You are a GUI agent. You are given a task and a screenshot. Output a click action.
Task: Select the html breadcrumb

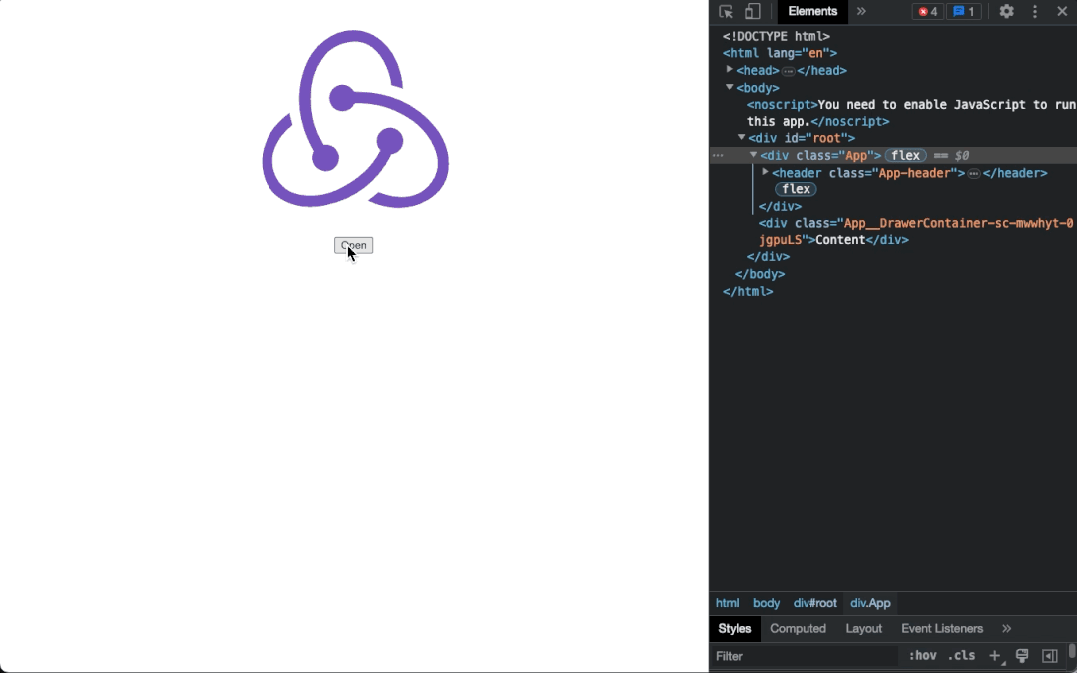click(x=728, y=603)
